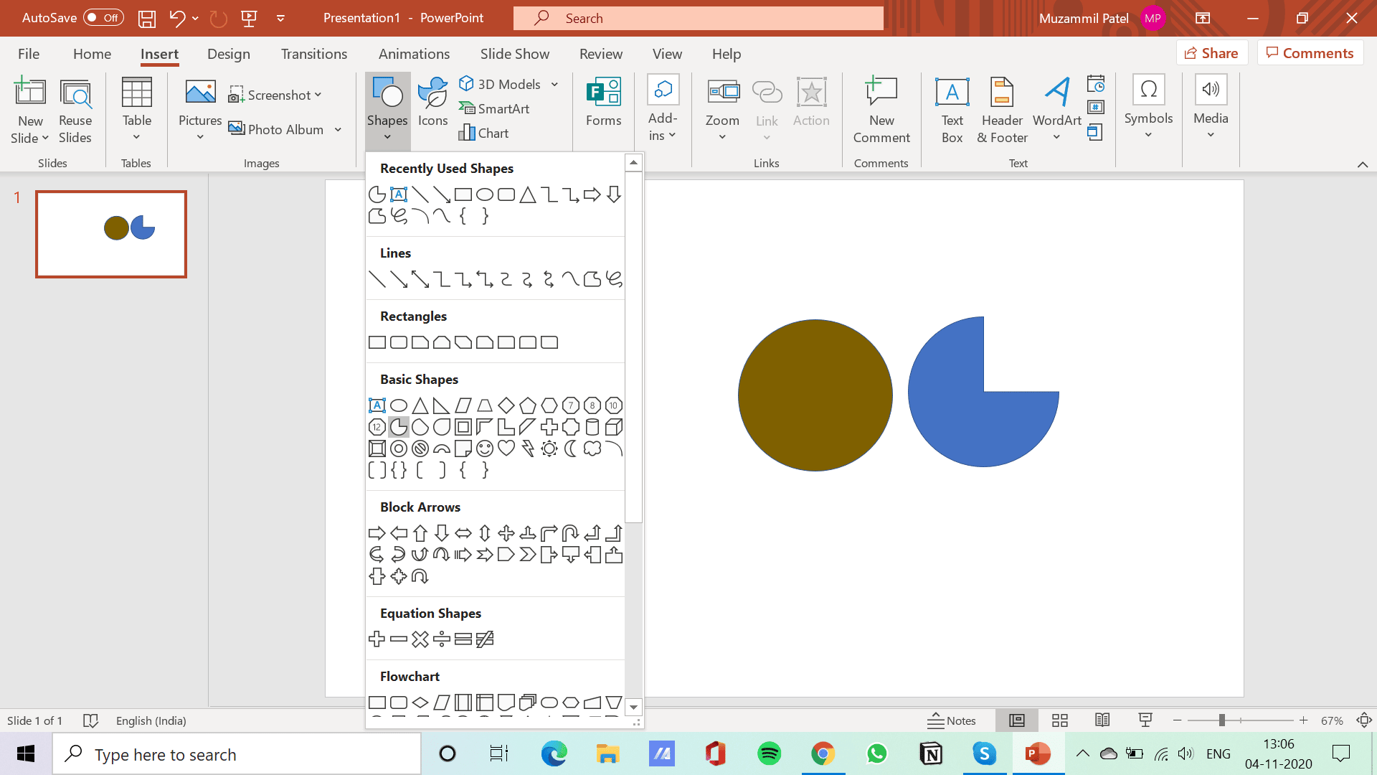Viewport: 1377px width, 775px height.
Task: Toggle the Notes pane in the status bar
Action: 952,720
